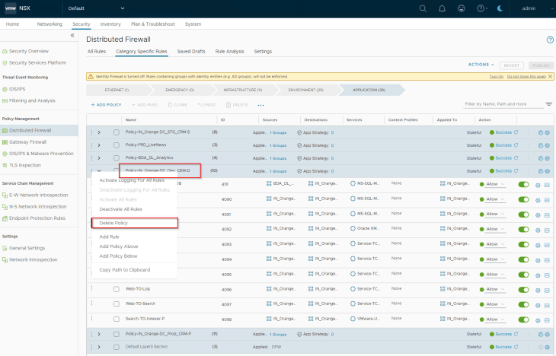This screenshot has height=356, width=556.
Task: Select the Web-TO-Search rule checkbox
Action: [117, 304]
